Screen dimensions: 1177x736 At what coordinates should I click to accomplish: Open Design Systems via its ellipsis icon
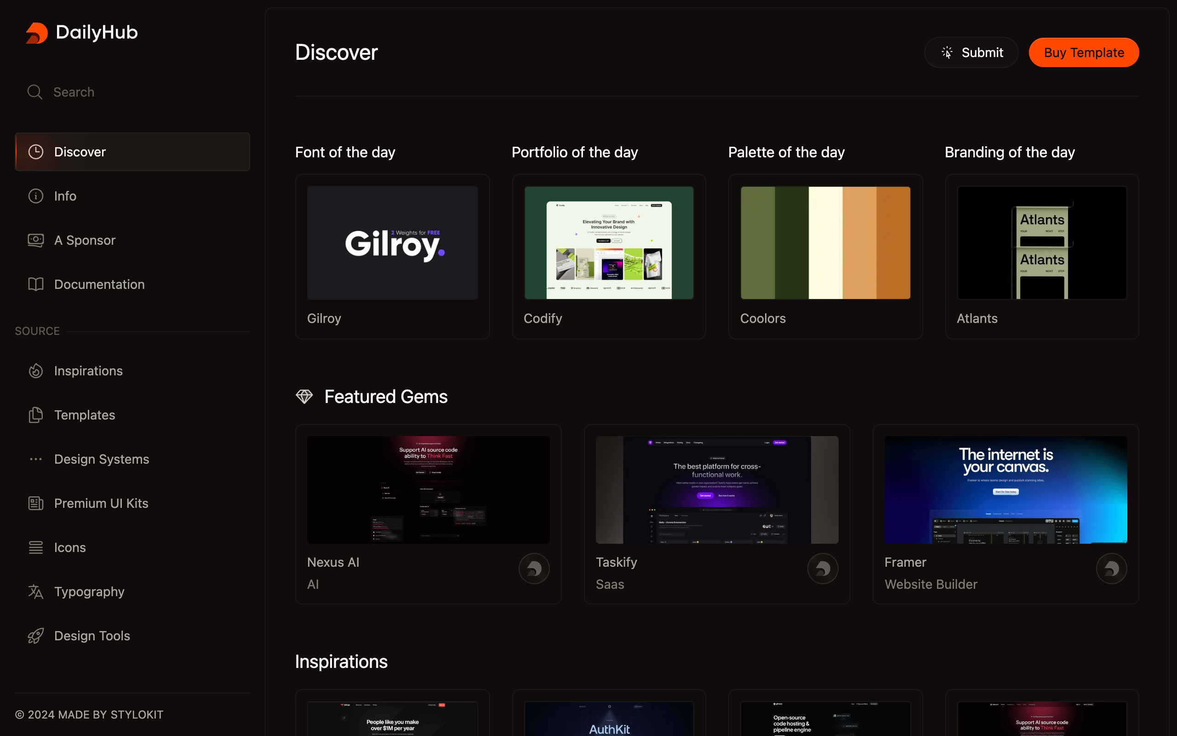35,459
